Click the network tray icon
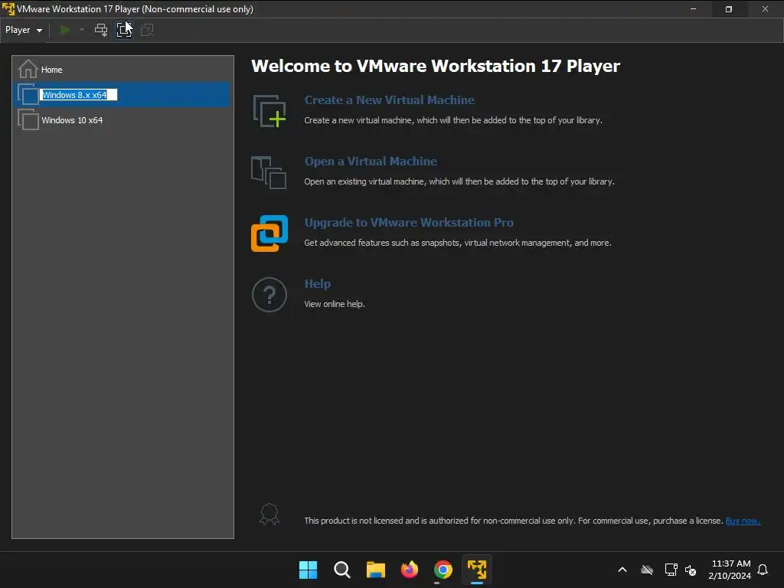The width and height of the screenshot is (784, 588). [671, 570]
